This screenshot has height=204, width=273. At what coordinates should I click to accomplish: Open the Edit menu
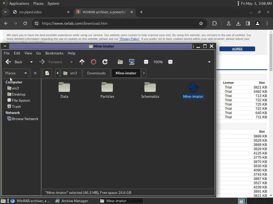point(17,53)
